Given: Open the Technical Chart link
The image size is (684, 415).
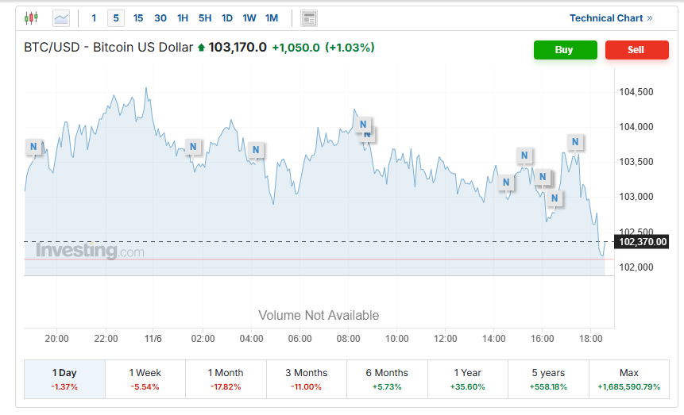Looking at the screenshot, I should (x=610, y=17).
